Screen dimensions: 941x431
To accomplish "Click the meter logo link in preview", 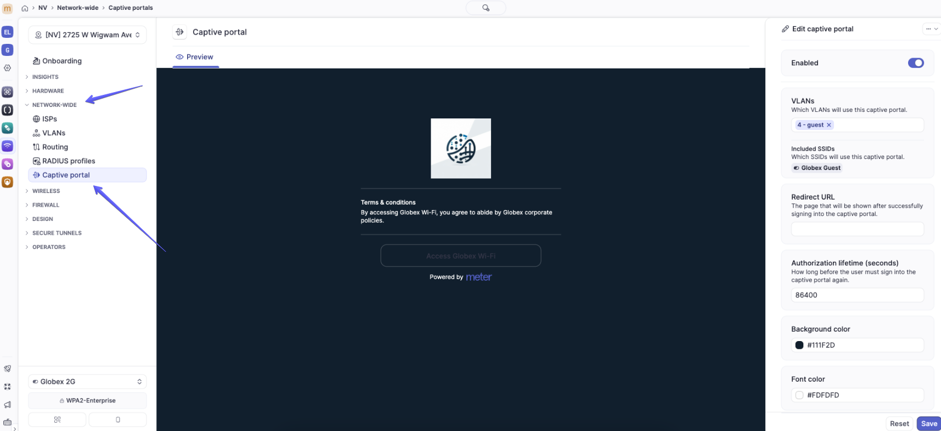I will pyautogui.click(x=478, y=277).
